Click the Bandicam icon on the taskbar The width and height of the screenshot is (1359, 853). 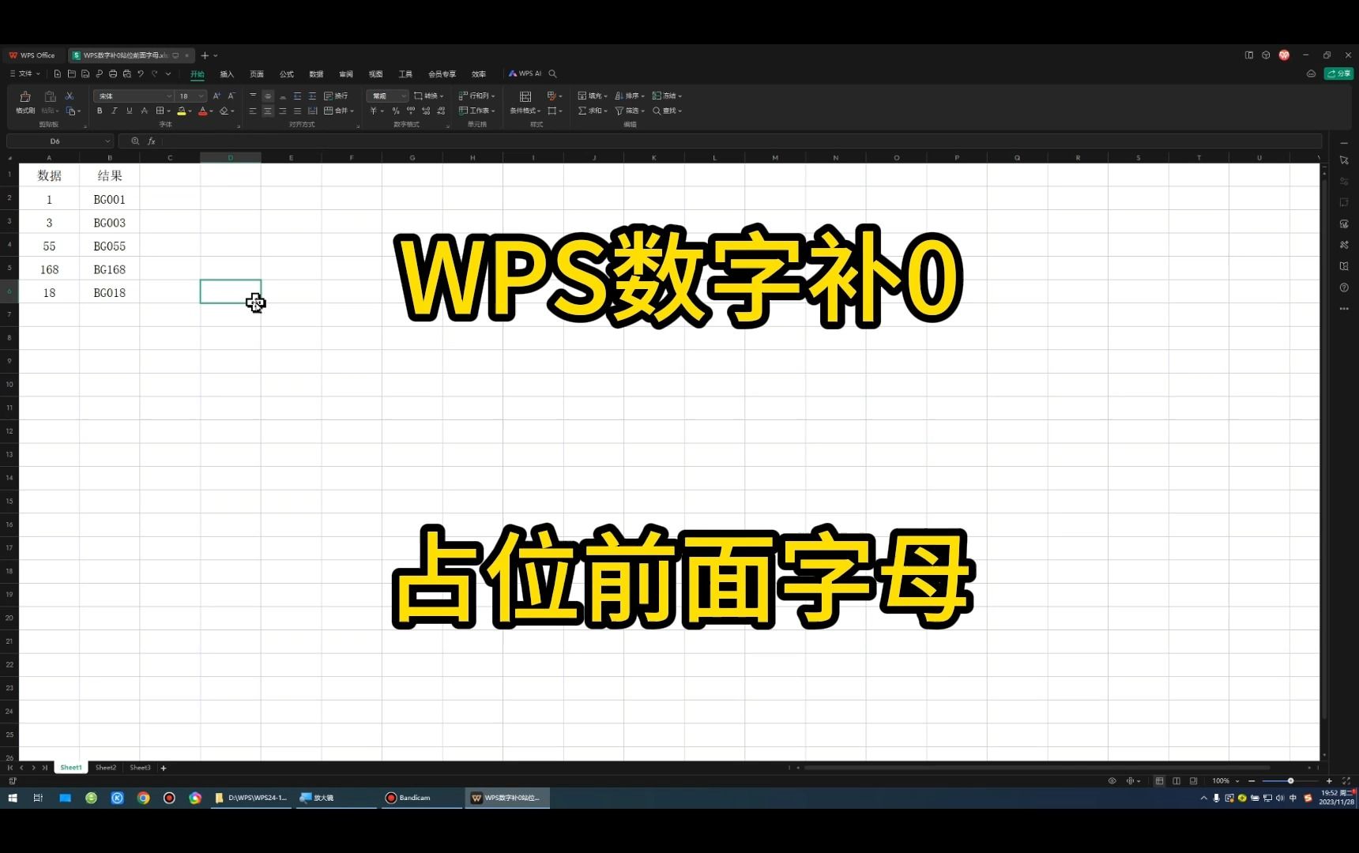pyautogui.click(x=390, y=798)
